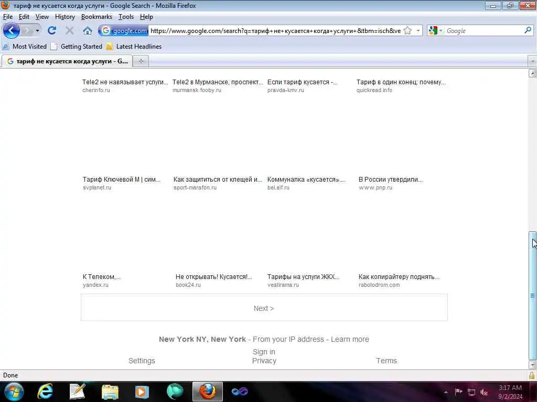Open the media player taskbar icon

pyautogui.click(x=142, y=392)
